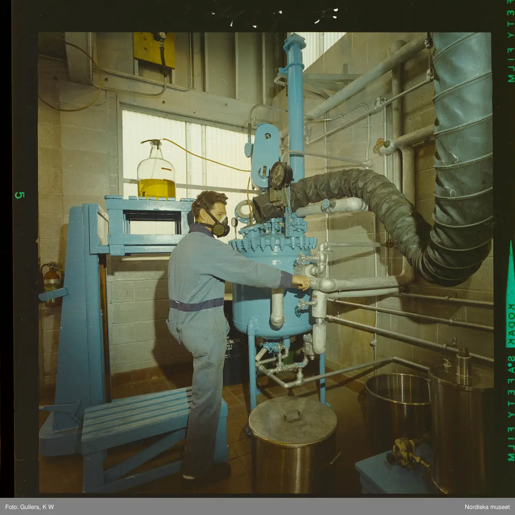Click the yellow board on upper wall
The width and height of the screenshot is (515, 515).
point(153,50)
